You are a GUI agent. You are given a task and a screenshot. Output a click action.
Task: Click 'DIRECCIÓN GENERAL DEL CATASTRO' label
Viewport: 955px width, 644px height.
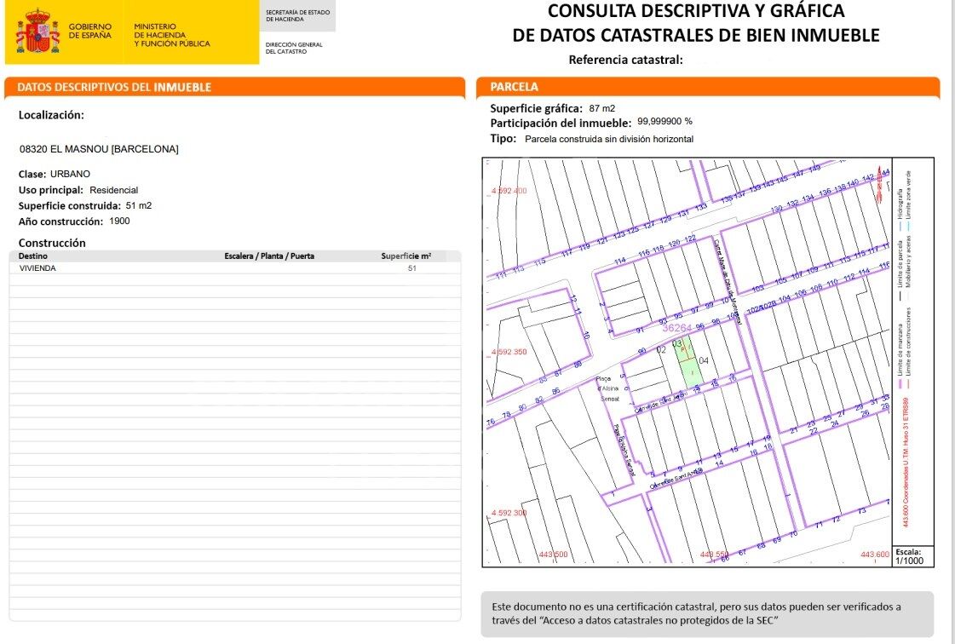tap(294, 49)
